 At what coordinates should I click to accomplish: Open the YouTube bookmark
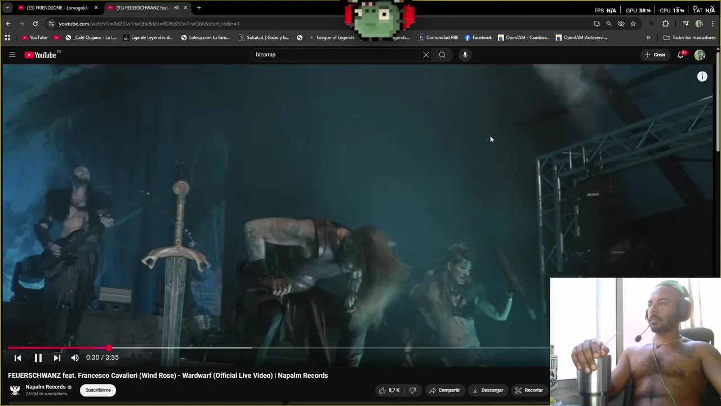coord(34,38)
